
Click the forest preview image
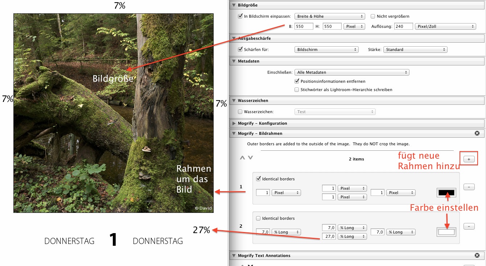114,113
